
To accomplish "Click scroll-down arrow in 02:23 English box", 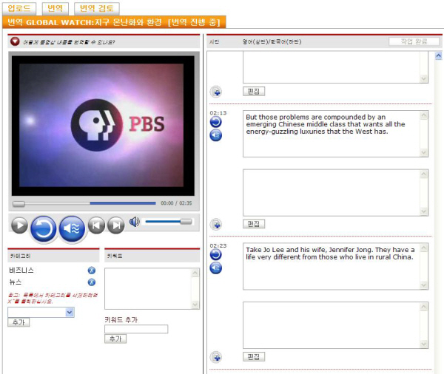I will click(424, 285).
